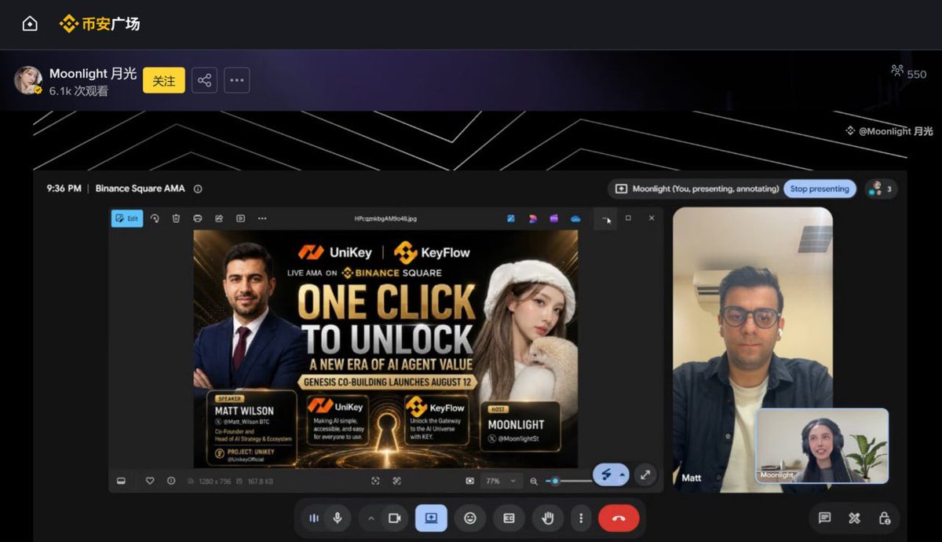
Task: Click the Binance Square AMA meeting title
Action: (140, 189)
